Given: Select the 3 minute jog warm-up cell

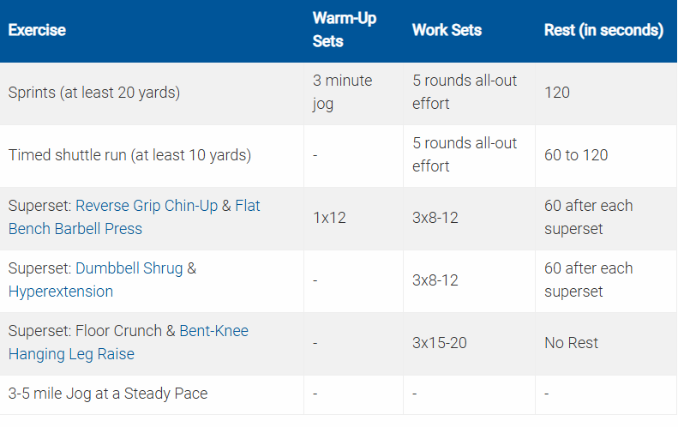Looking at the screenshot, I should coord(343,92).
